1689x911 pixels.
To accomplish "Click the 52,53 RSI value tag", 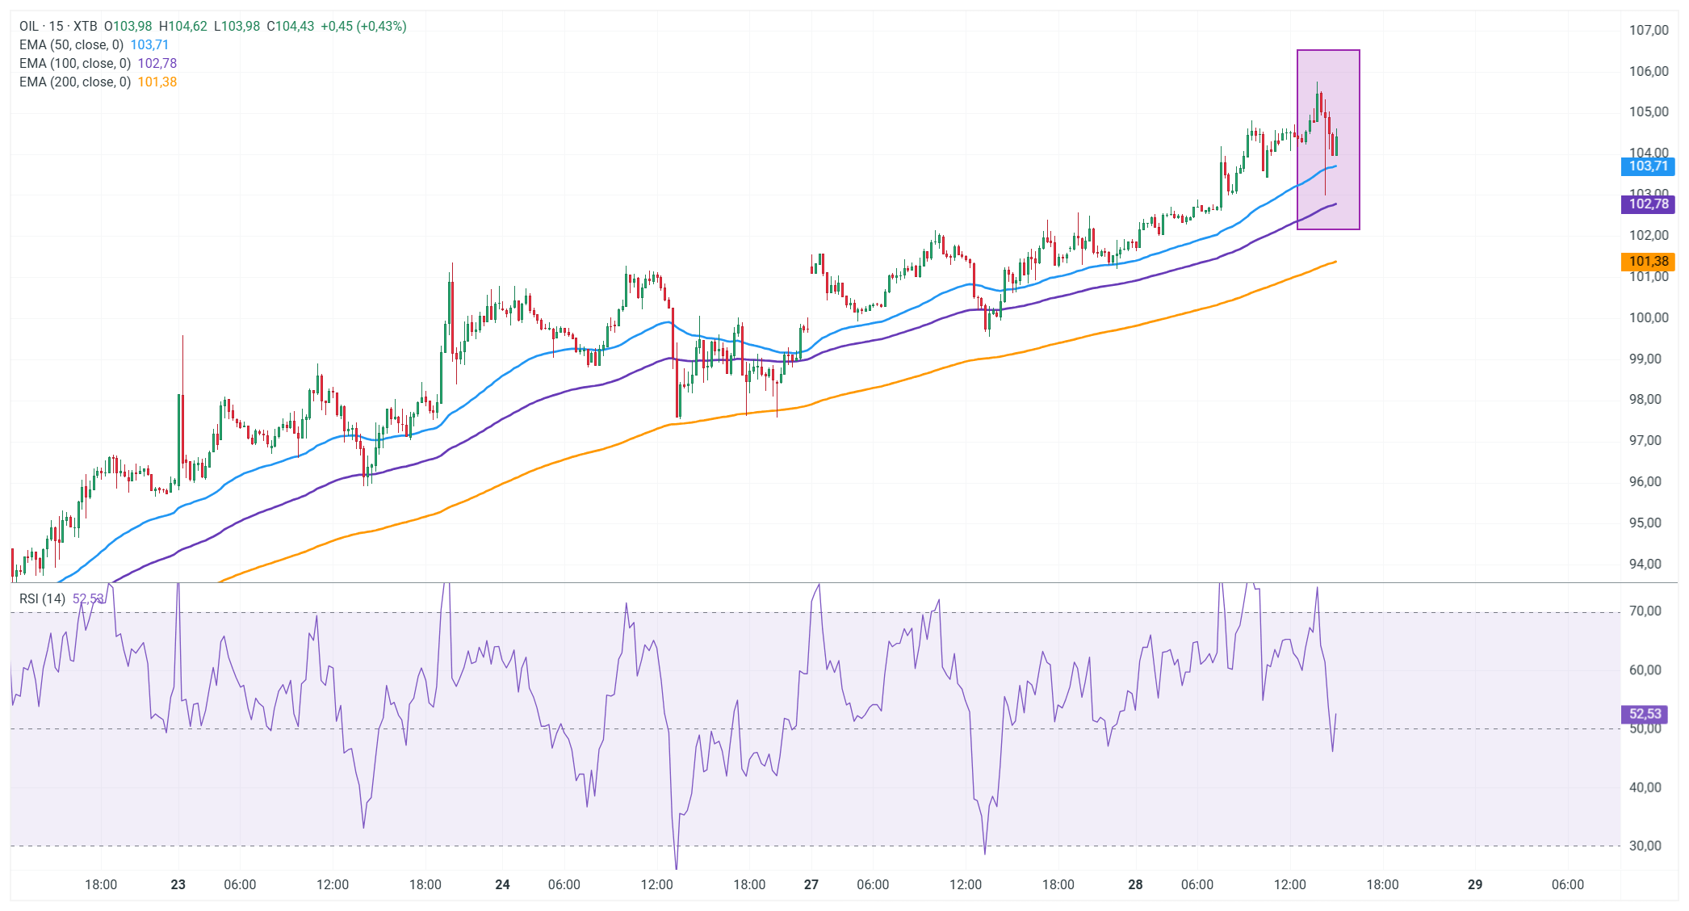I will click(x=1645, y=714).
